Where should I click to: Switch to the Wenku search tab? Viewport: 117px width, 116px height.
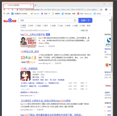pyautogui.click(x=60, y=26)
